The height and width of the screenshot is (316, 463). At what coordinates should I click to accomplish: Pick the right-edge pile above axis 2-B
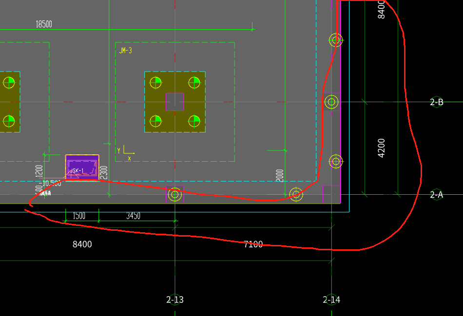(x=336, y=40)
